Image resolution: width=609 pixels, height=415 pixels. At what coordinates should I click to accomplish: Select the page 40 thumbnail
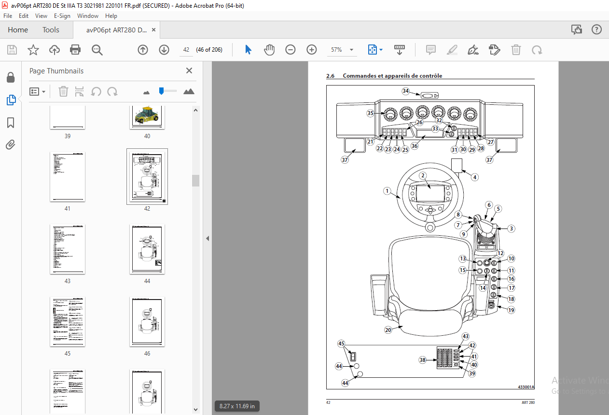[x=147, y=117]
